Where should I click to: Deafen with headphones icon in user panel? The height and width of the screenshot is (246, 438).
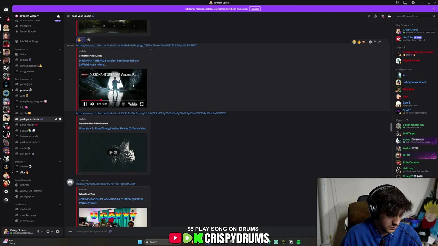(48, 232)
